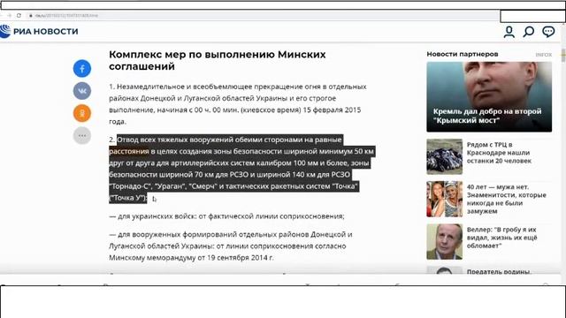Open thumbnail of celebrities never married story
This screenshot has height=318, width=566.
(x=444, y=199)
